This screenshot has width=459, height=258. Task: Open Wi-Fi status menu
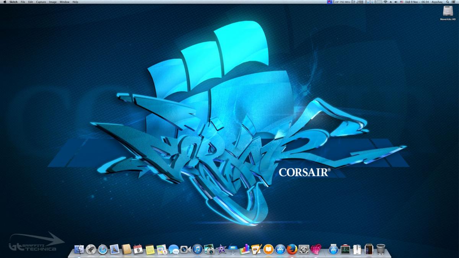(386, 2)
